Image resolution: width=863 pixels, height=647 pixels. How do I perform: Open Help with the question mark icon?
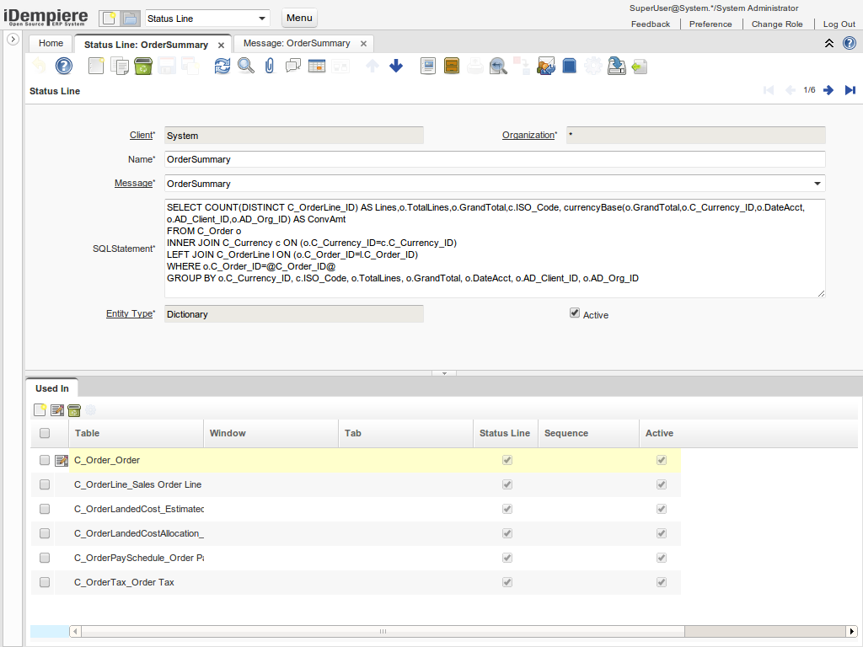(x=63, y=66)
